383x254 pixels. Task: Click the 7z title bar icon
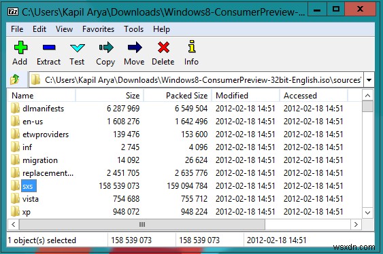pos(13,12)
